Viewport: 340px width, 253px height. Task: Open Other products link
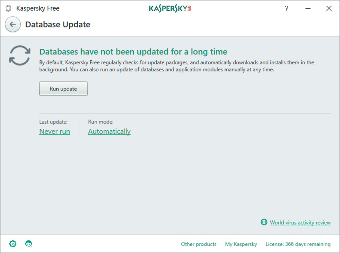198,244
